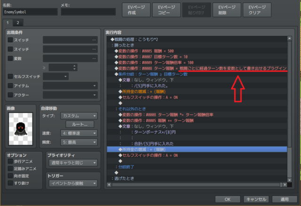The width and height of the screenshot is (301, 206).
Task: Open the アクター dropdown
Action: (x=70, y=95)
